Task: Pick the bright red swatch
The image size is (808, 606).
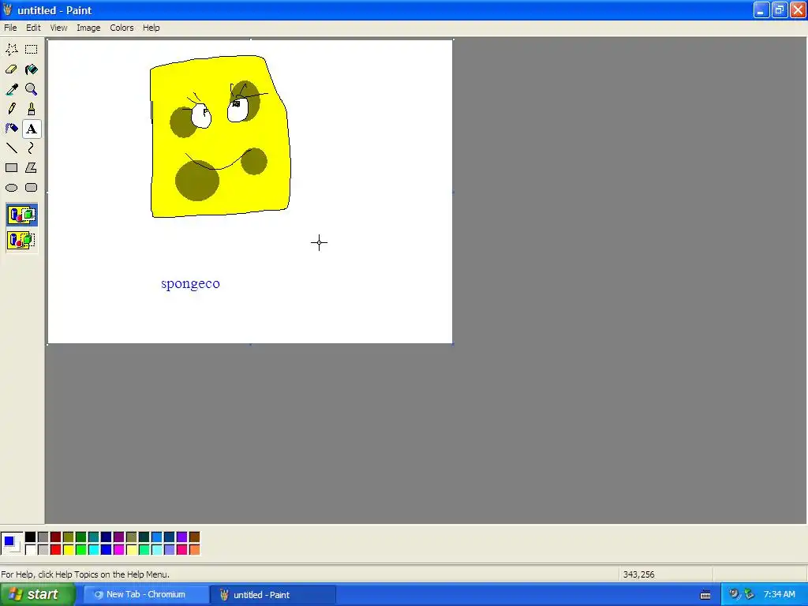Action: coord(56,550)
